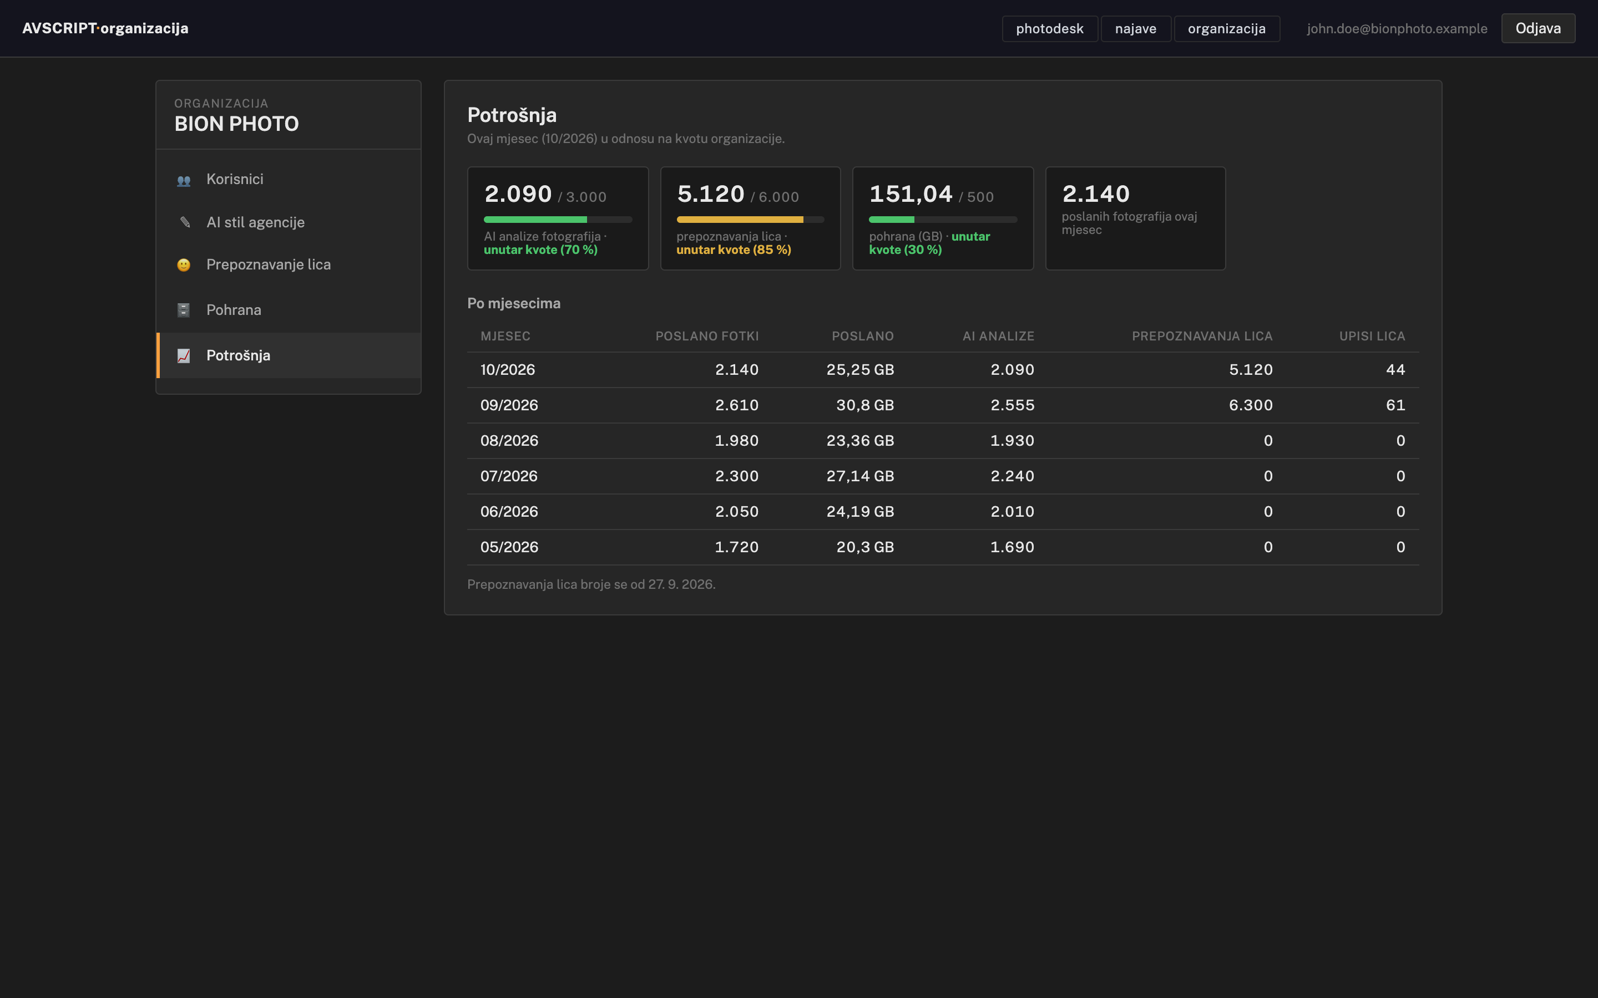Viewport: 1598px width, 998px height.
Task: Click the BION PHOTO organization name
Action: (236, 124)
